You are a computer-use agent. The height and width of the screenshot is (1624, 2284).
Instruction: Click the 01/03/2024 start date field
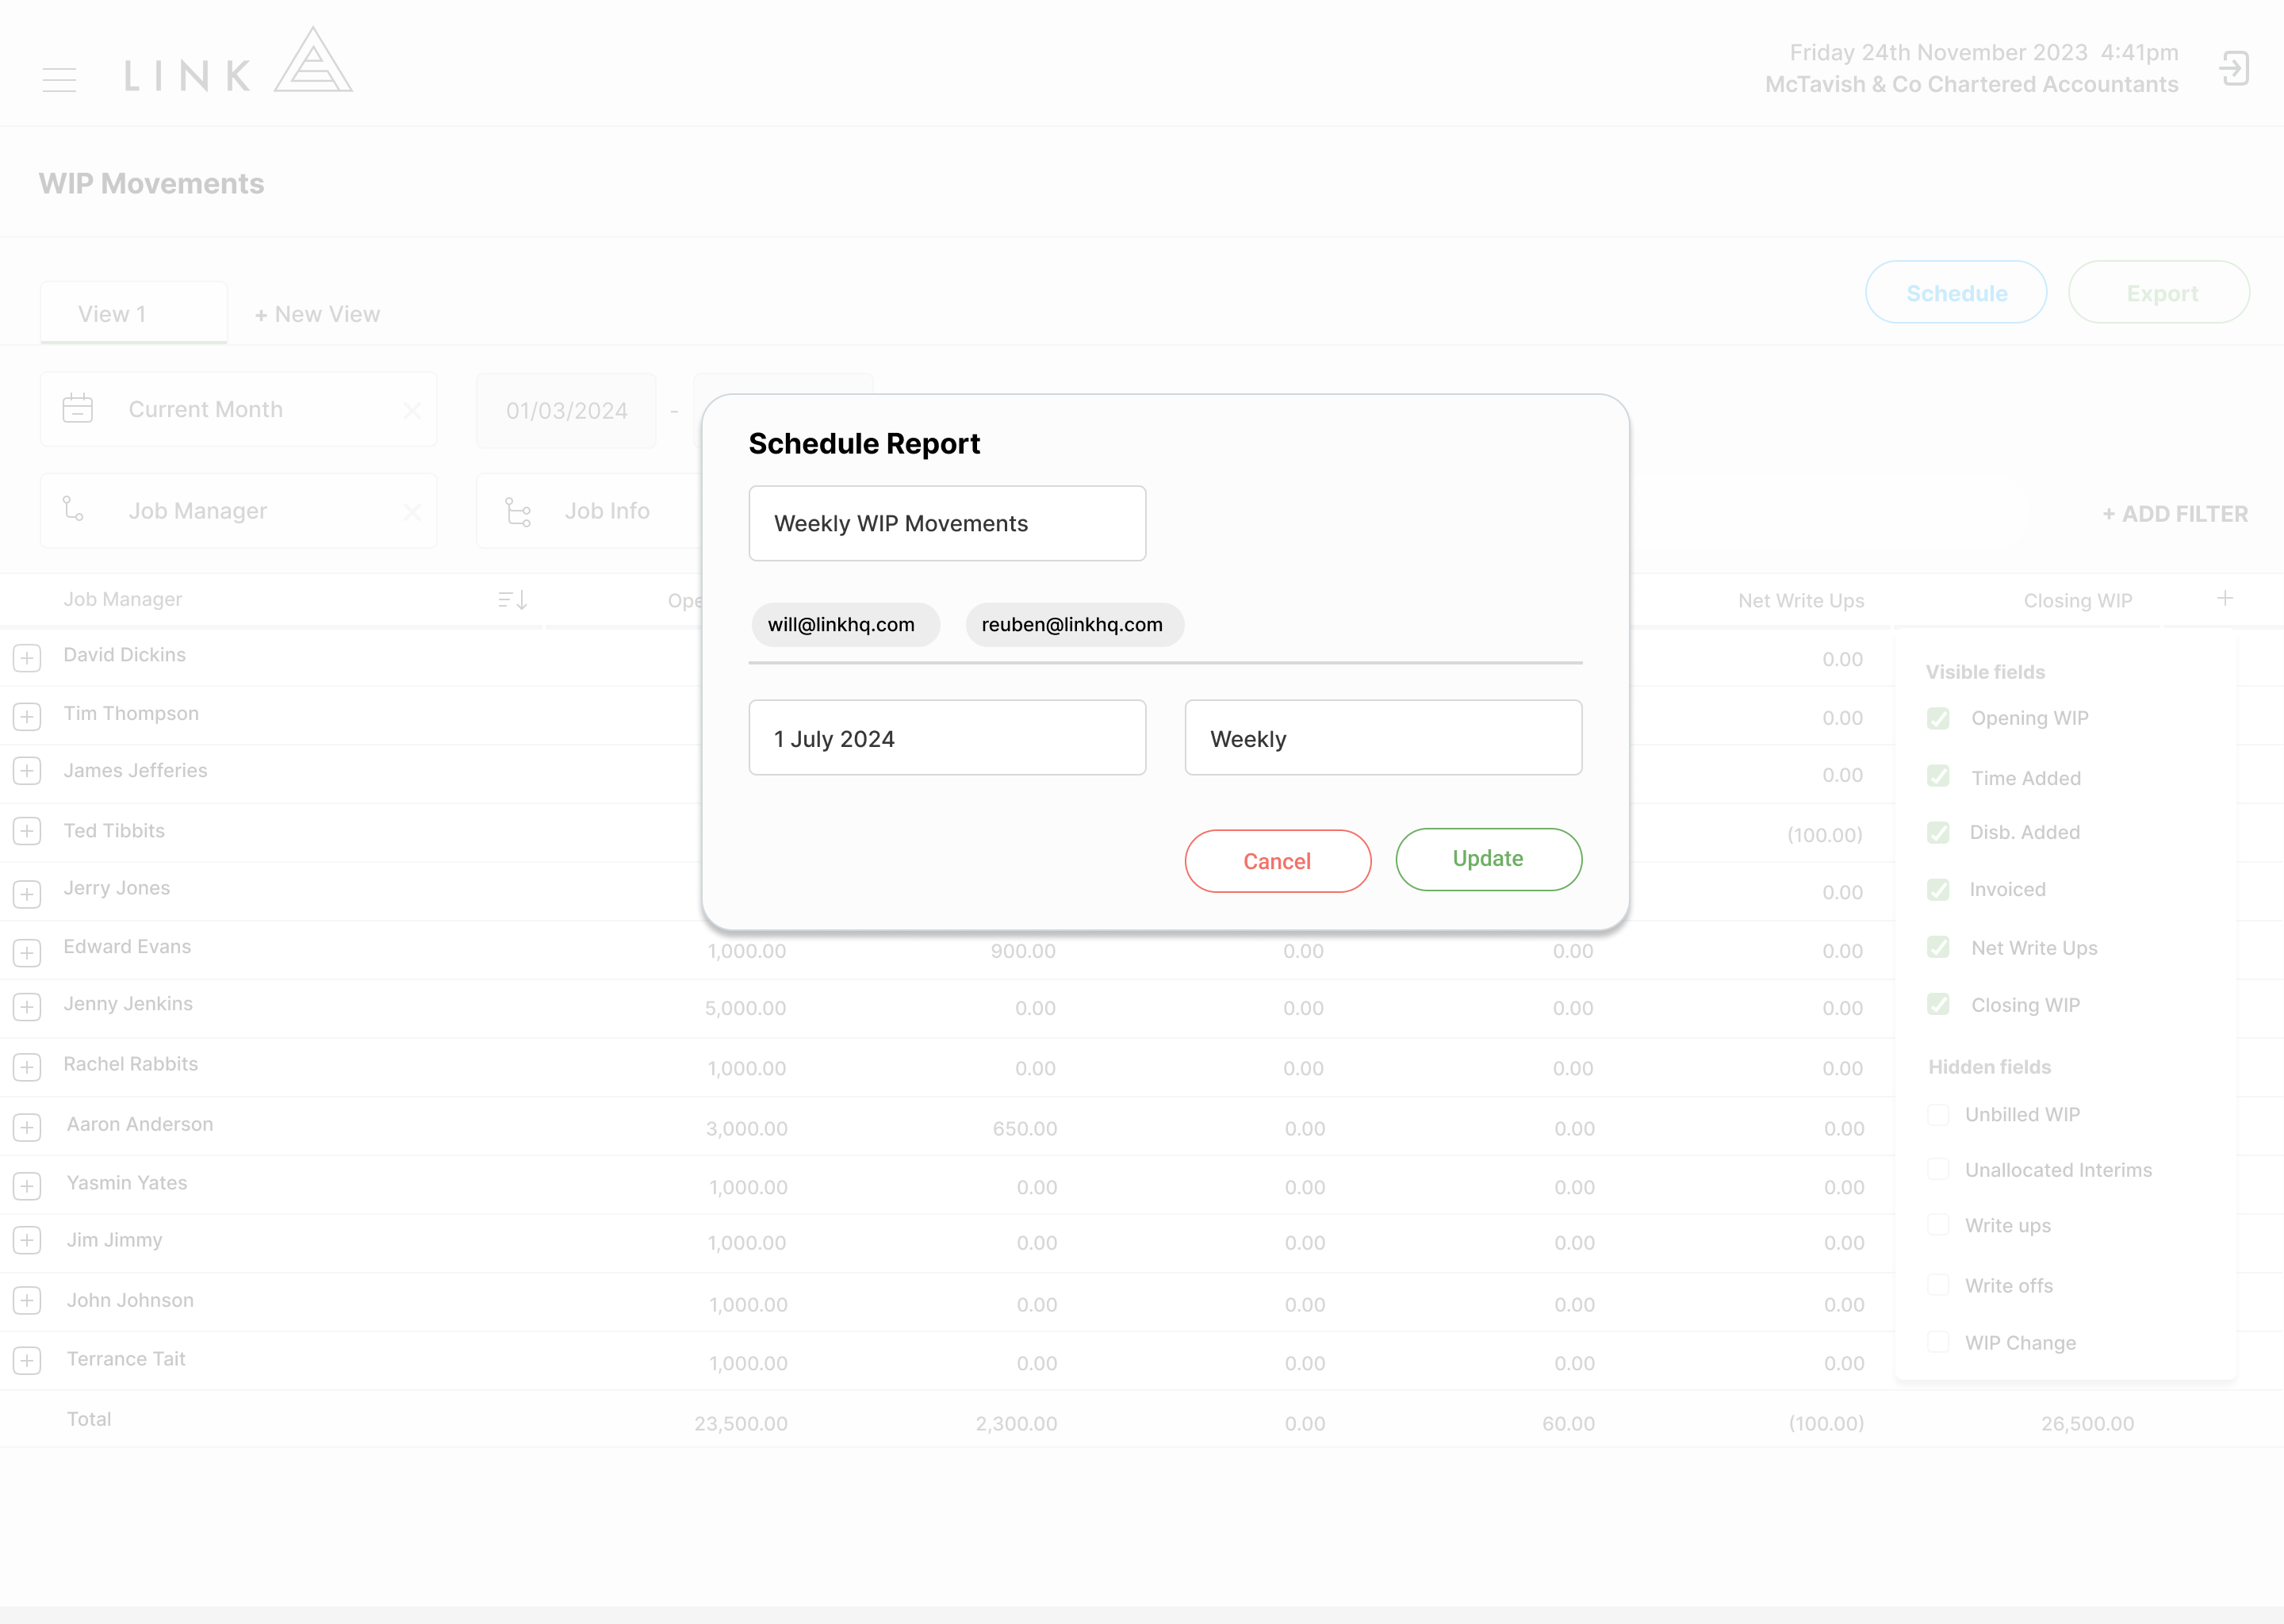[x=566, y=411]
